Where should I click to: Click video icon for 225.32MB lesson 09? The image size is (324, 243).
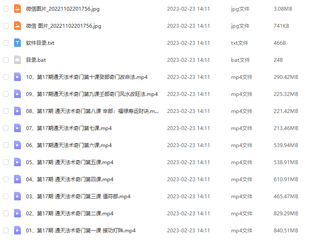click(17, 94)
